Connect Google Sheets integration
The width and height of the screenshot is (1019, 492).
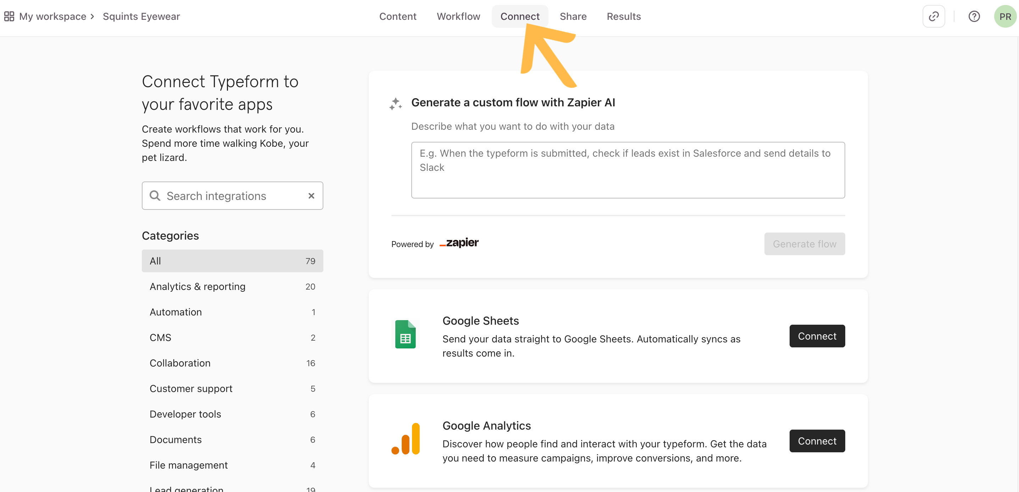[x=817, y=336]
